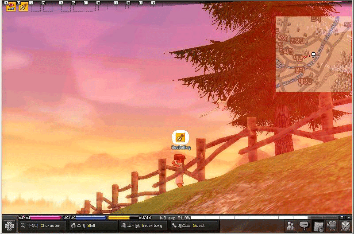Click the F7 hotkey slot

point(90,7)
